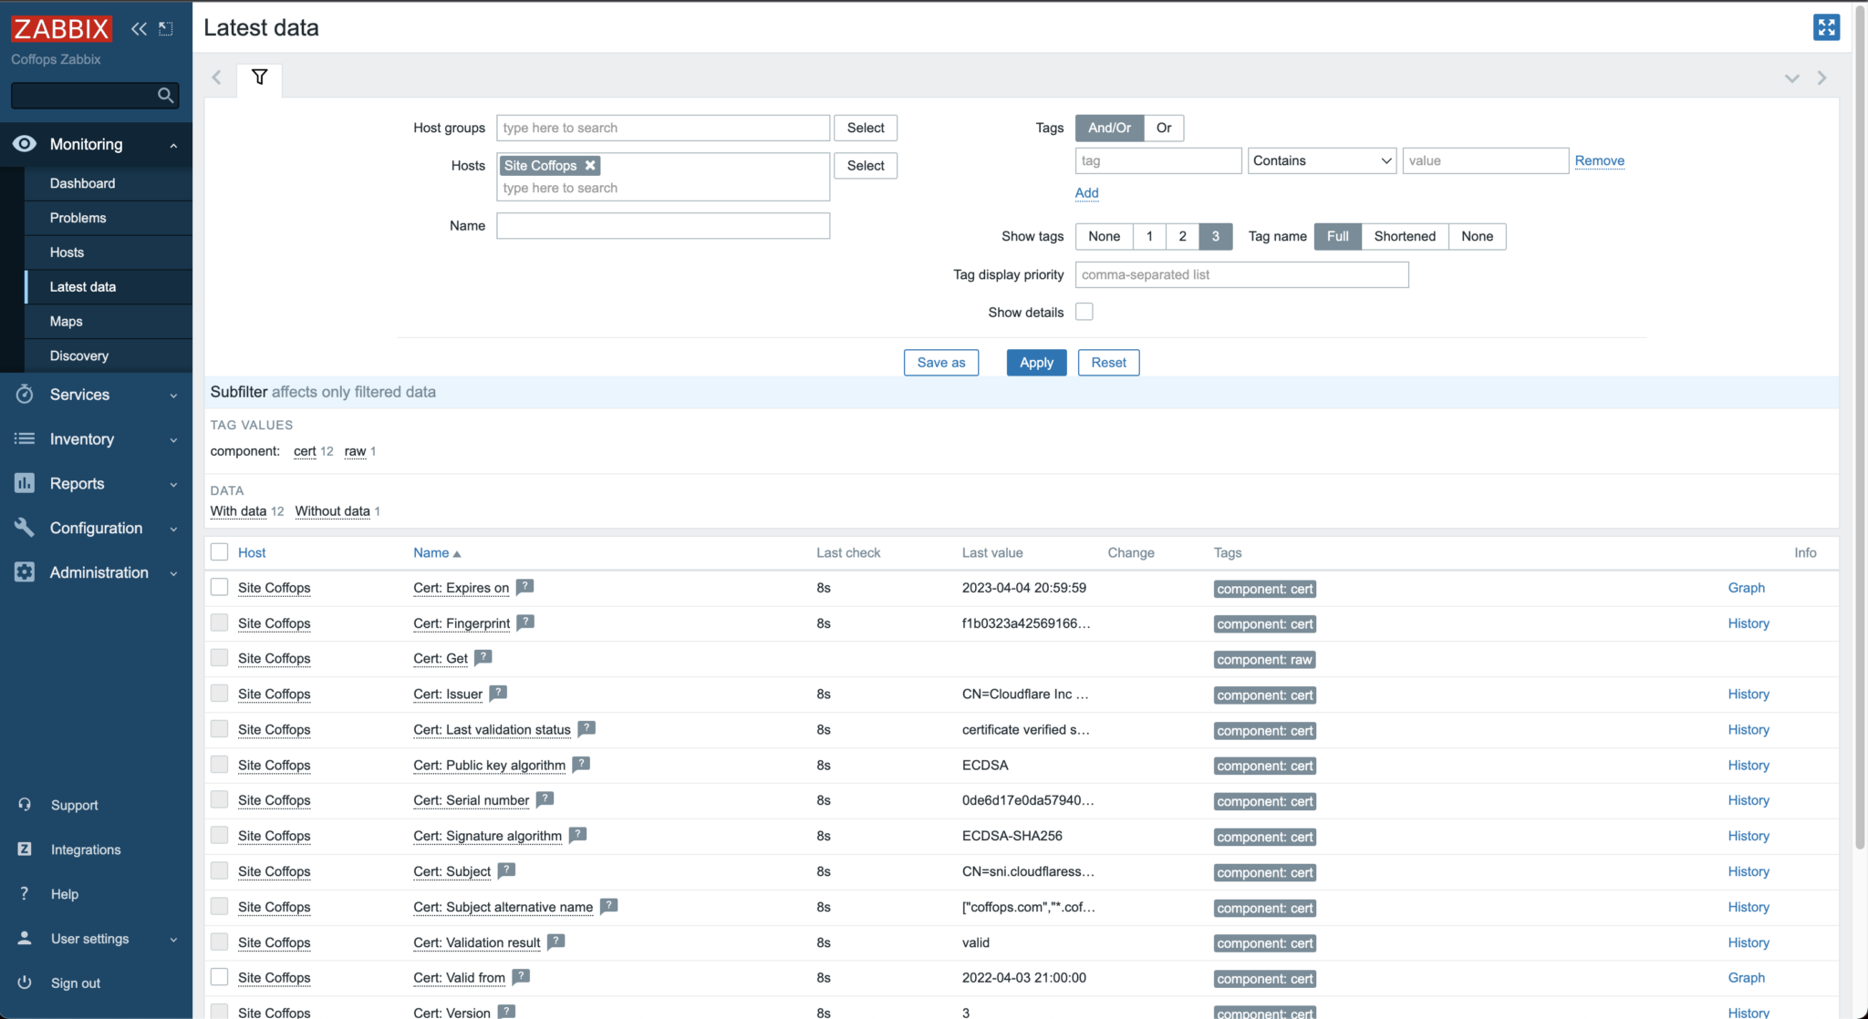The image size is (1868, 1019).
Task: Open the Contains operator dropdown
Action: point(1321,160)
